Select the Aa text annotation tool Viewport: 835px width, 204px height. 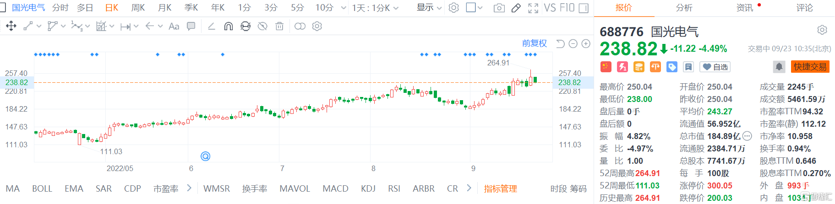point(174,27)
